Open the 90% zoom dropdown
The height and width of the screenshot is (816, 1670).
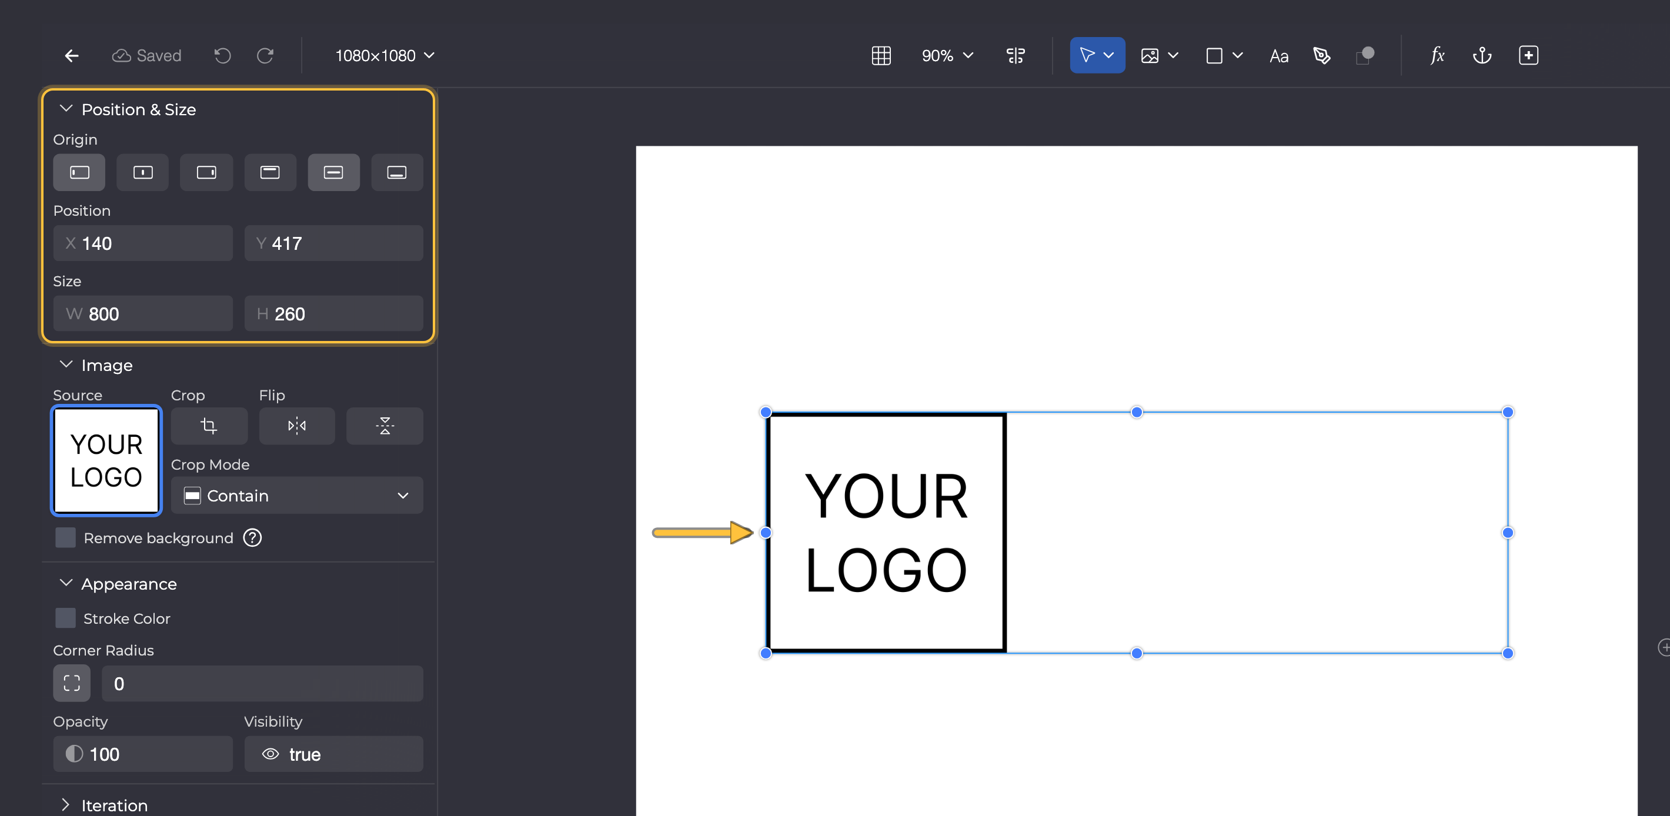(947, 56)
